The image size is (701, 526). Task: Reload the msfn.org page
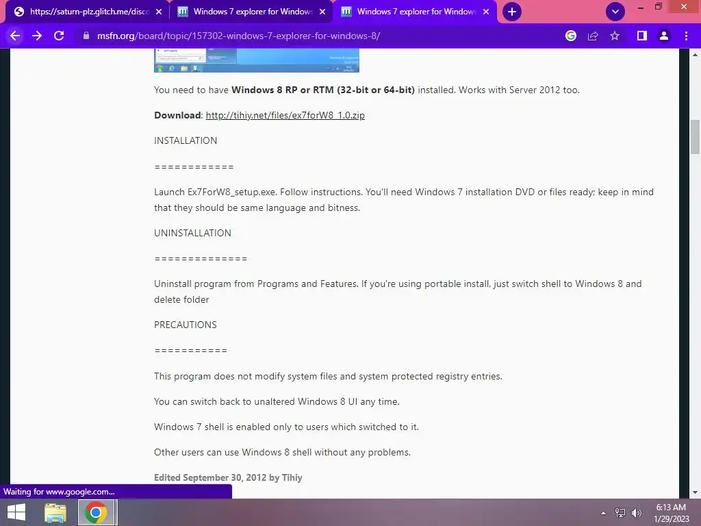59,36
